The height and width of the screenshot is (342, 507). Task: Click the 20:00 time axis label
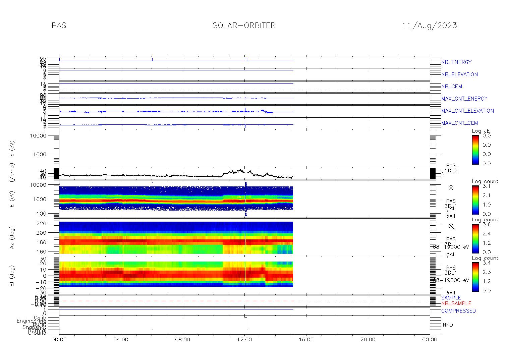coord(368,339)
